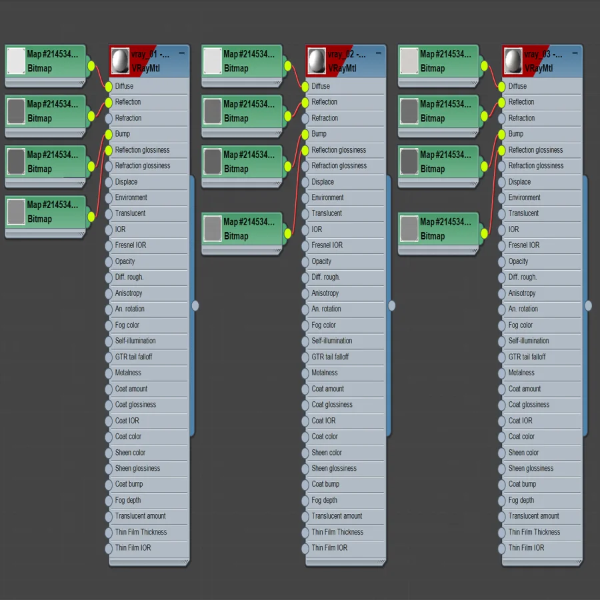
Task: Click the white bitmap swatch connected to vray_02 Diffuse
Action: 213,61
